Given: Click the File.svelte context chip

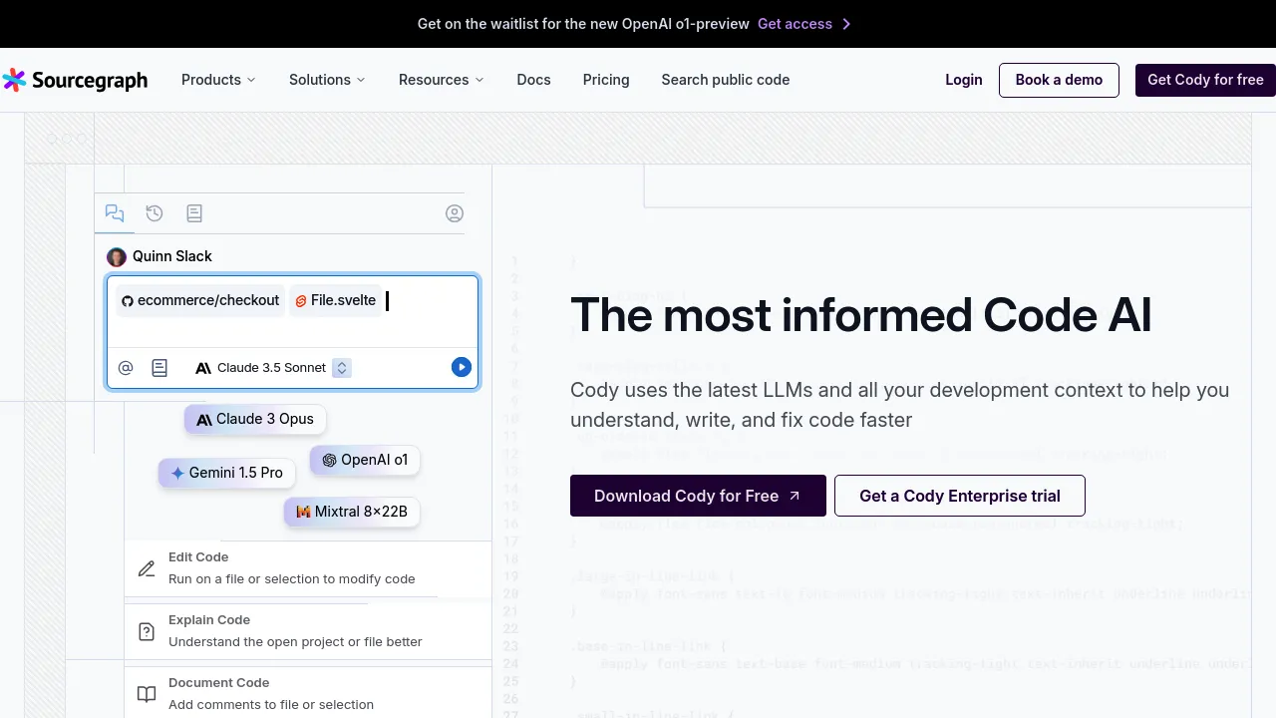Looking at the screenshot, I should (335, 301).
